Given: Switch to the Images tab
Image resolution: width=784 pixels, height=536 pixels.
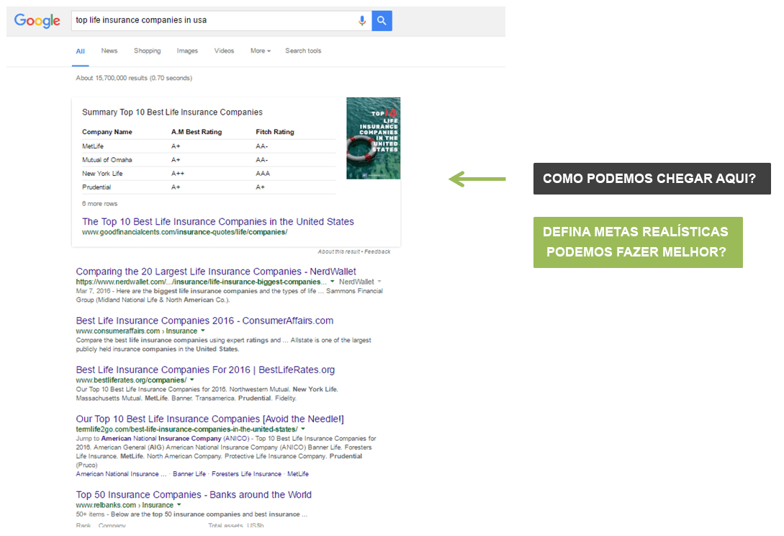Looking at the screenshot, I should (187, 50).
